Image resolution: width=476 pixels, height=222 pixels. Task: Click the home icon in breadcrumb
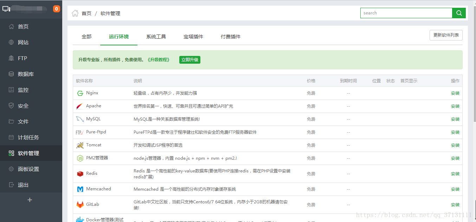point(75,13)
